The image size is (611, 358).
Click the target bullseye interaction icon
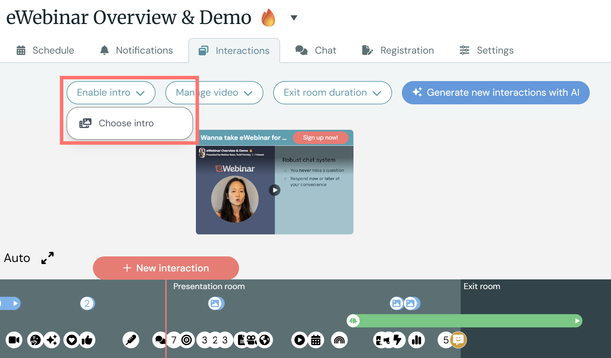(187, 340)
